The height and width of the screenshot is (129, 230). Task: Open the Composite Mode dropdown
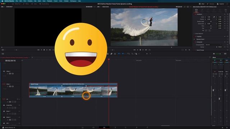[213, 44]
